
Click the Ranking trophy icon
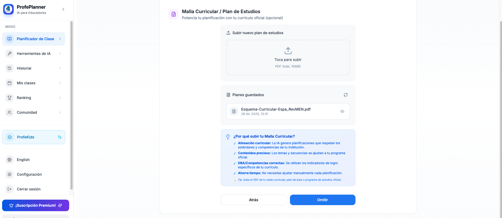(x=9, y=98)
